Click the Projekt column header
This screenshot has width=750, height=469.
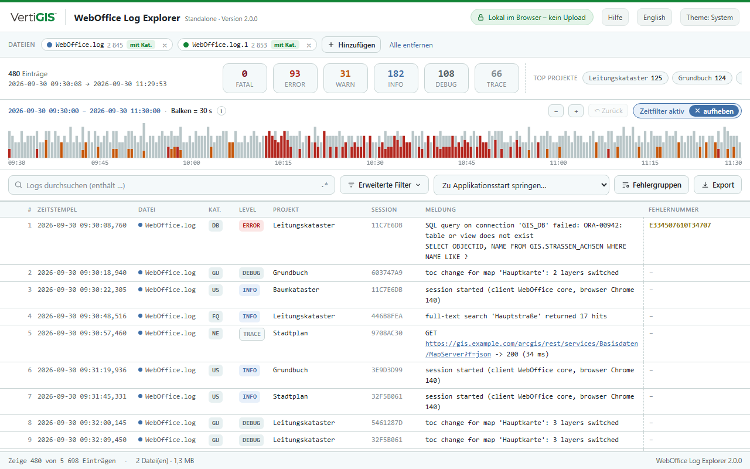pos(286,209)
